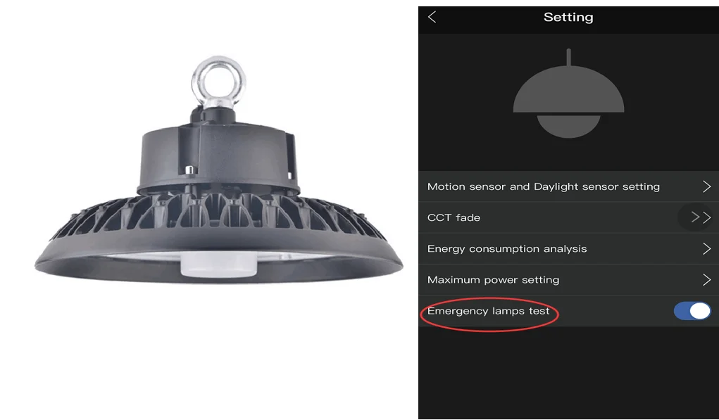
Task: Click the Emergency lamps test label
Action: (488, 311)
